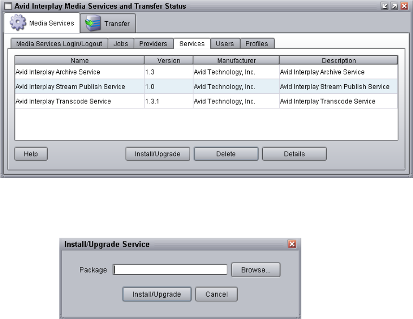Select Avid Interplay Archive Service name cell

click(79, 72)
